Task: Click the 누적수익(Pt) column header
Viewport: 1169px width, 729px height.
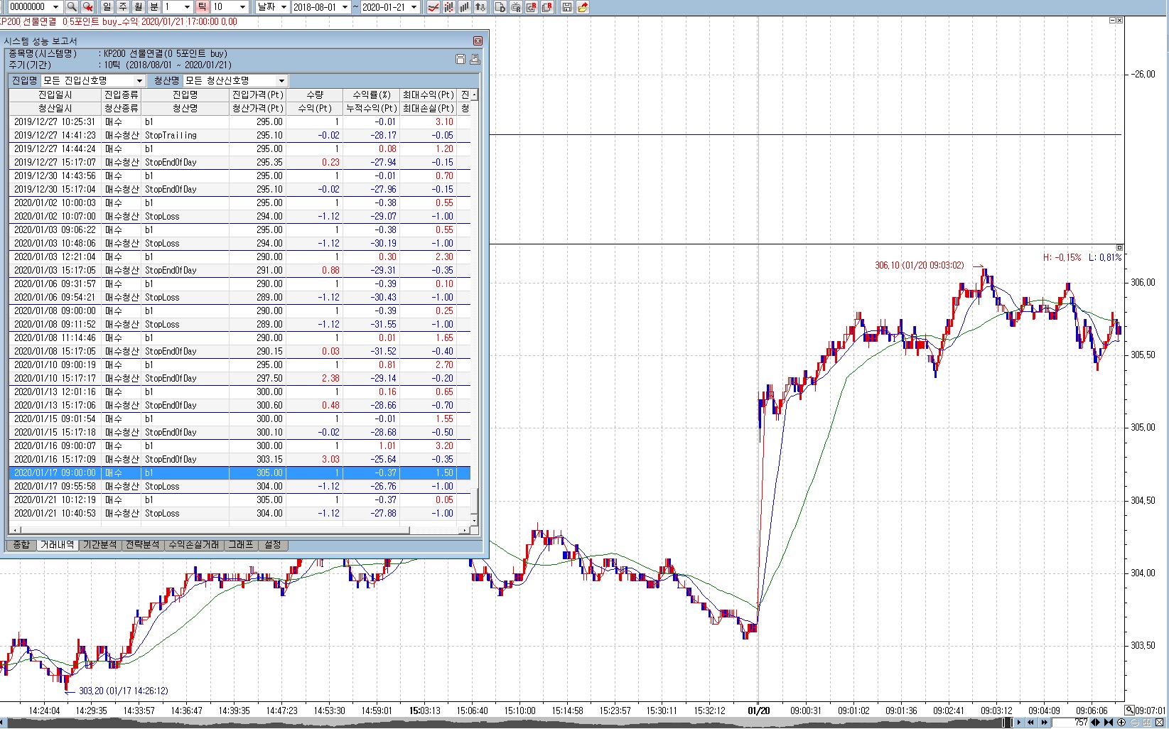Action: click(x=371, y=109)
